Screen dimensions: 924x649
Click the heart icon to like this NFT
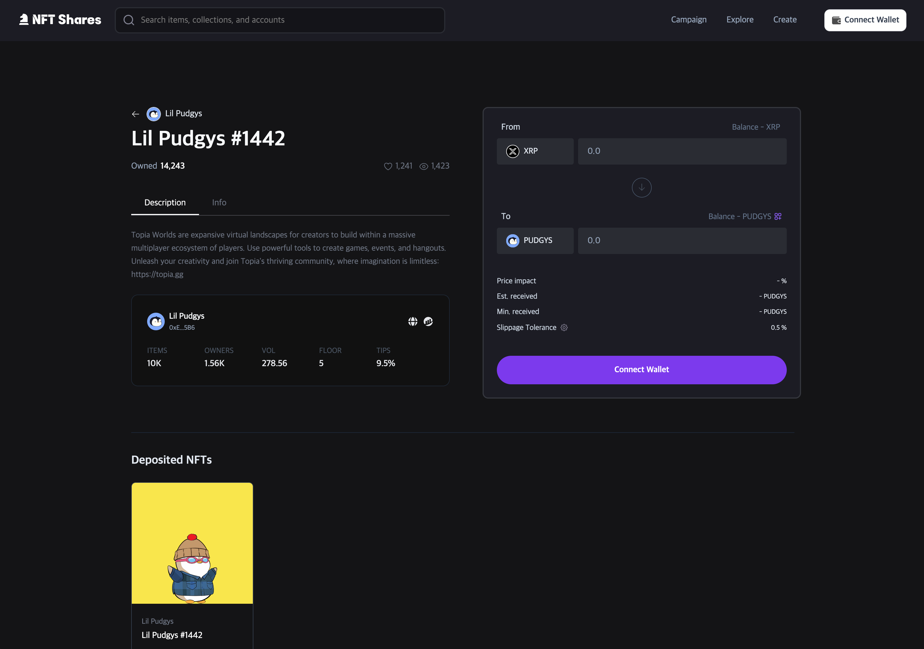388,167
